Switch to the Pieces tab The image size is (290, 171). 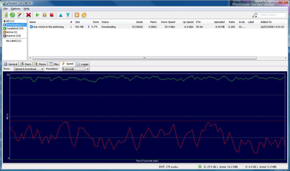click(x=40, y=64)
